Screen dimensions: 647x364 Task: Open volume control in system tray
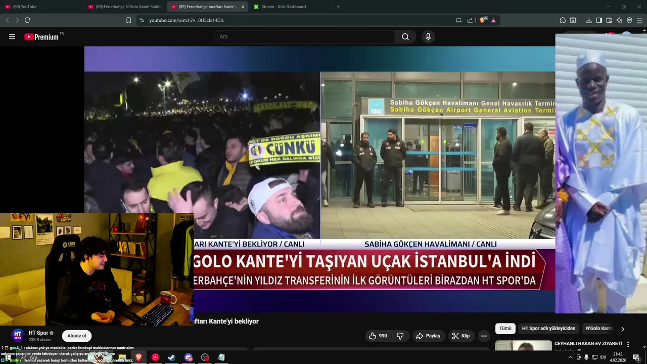[603, 357]
